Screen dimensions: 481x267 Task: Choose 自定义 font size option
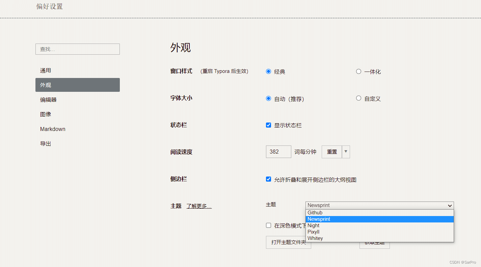pyautogui.click(x=358, y=98)
